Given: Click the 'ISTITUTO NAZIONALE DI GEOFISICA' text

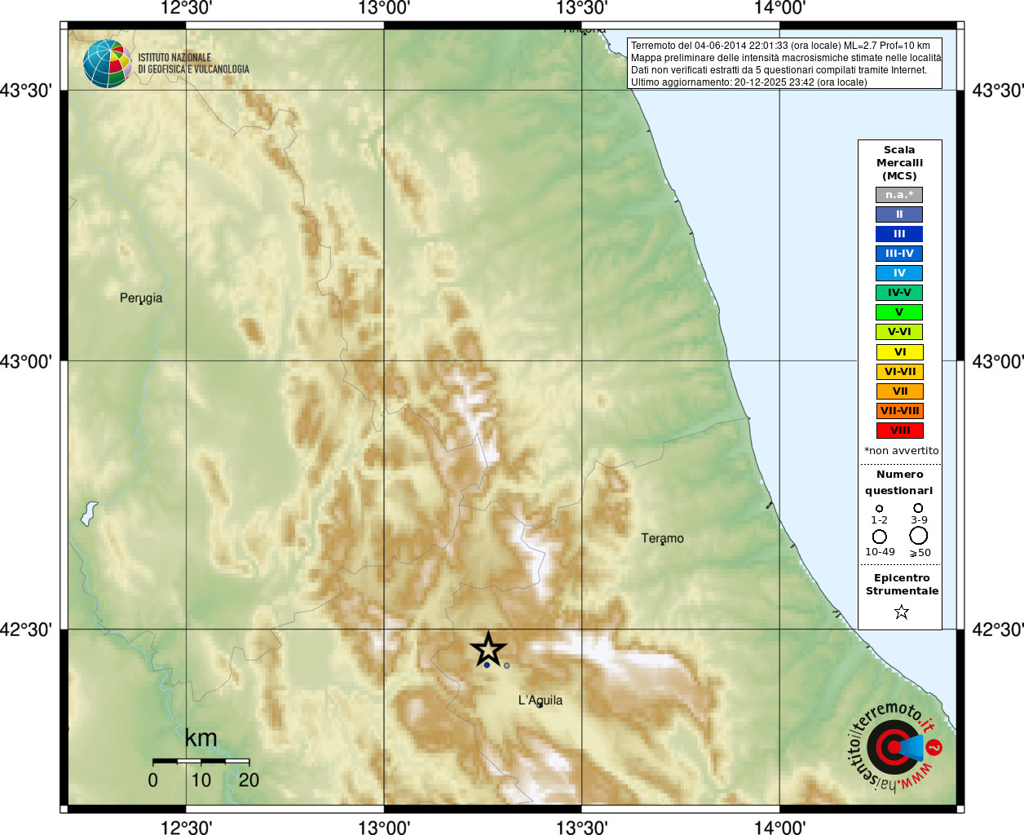Looking at the screenshot, I should [193, 64].
